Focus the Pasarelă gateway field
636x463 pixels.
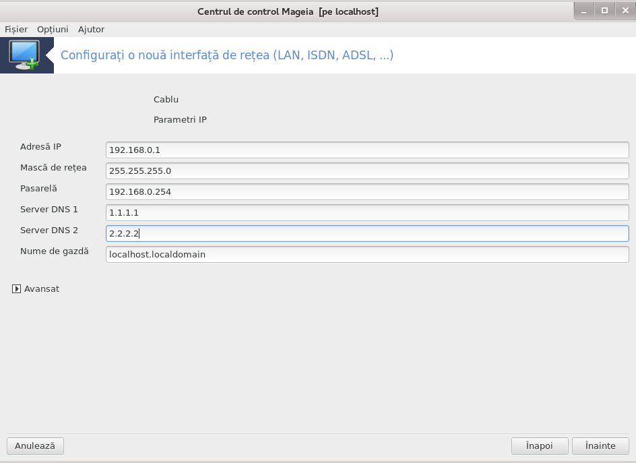click(367, 192)
